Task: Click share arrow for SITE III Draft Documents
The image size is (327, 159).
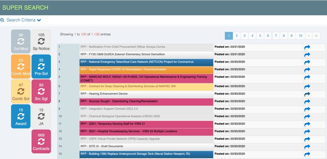Action: [307, 147]
